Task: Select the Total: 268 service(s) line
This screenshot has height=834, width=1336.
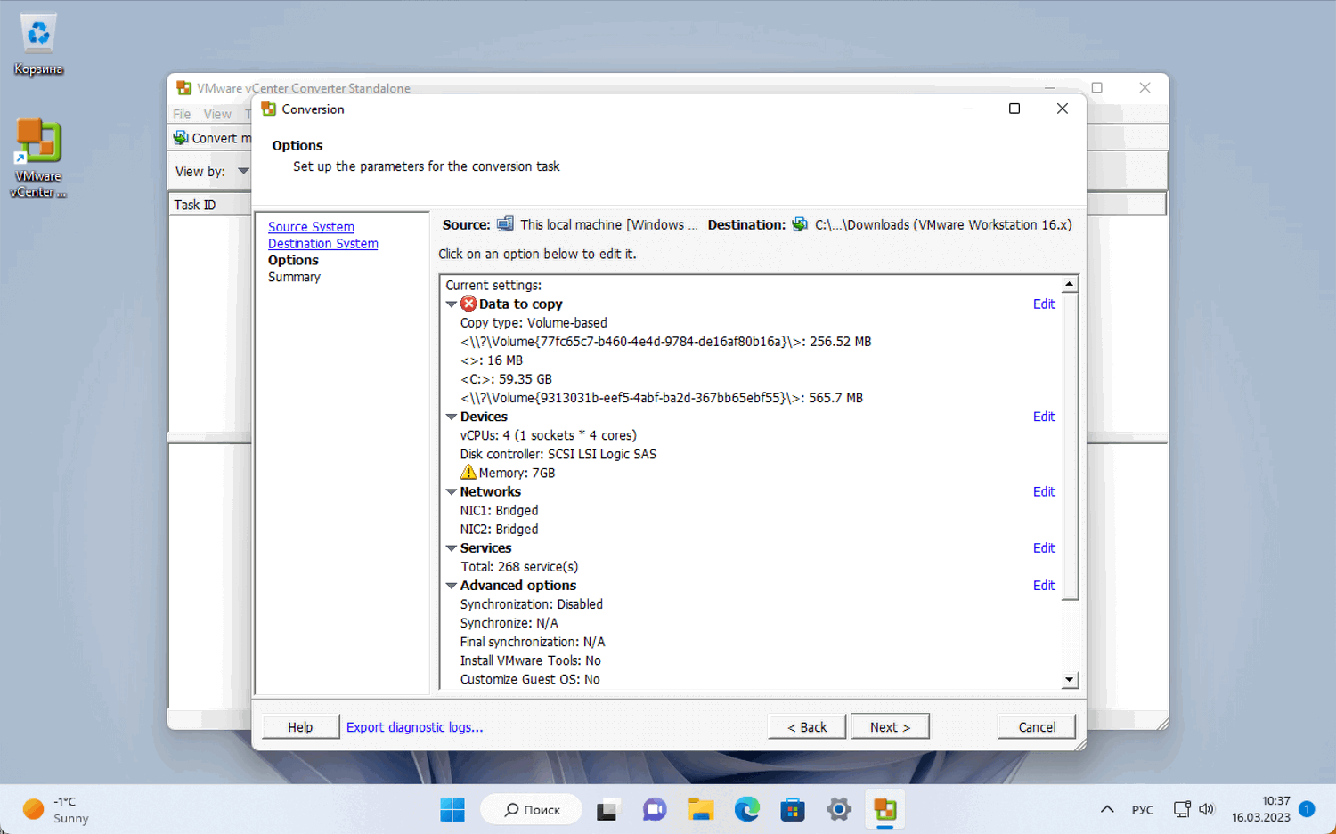Action: [519, 567]
